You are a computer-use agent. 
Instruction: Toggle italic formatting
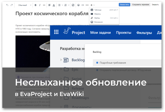40,5
